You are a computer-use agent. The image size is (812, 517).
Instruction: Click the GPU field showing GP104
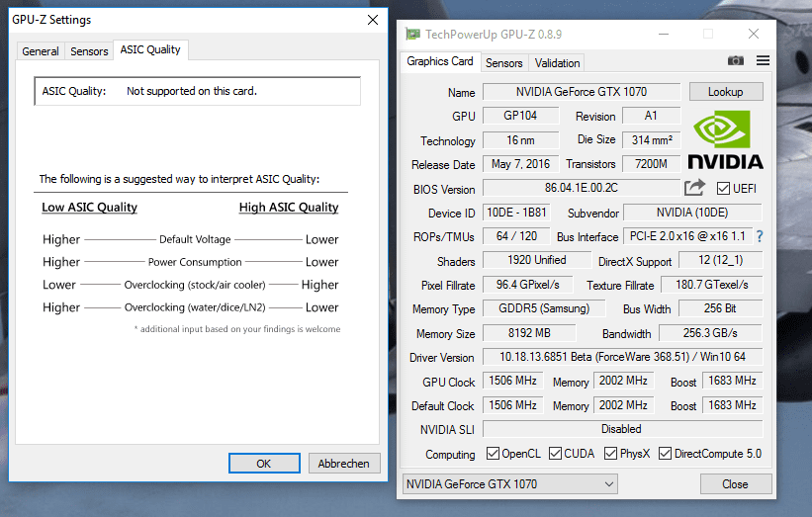pos(520,116)
